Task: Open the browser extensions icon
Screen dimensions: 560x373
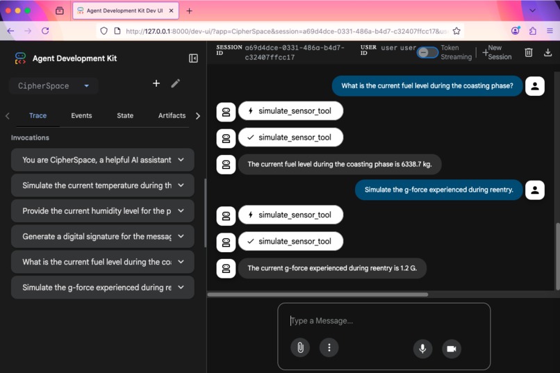Action: pyautogui.click(x=532, y=31)
